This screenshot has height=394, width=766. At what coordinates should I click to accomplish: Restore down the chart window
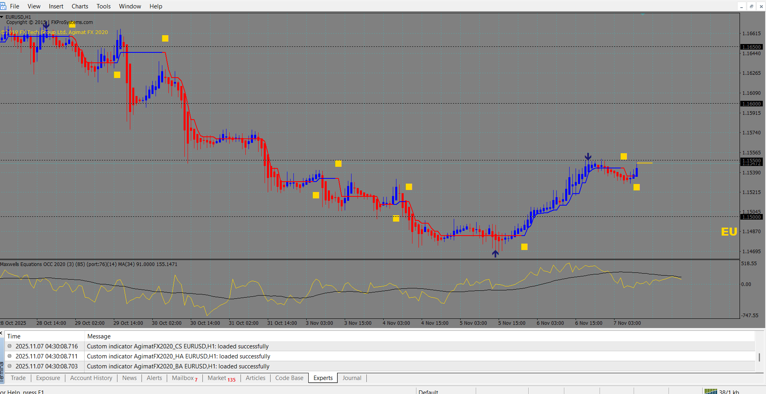point(751,6)
